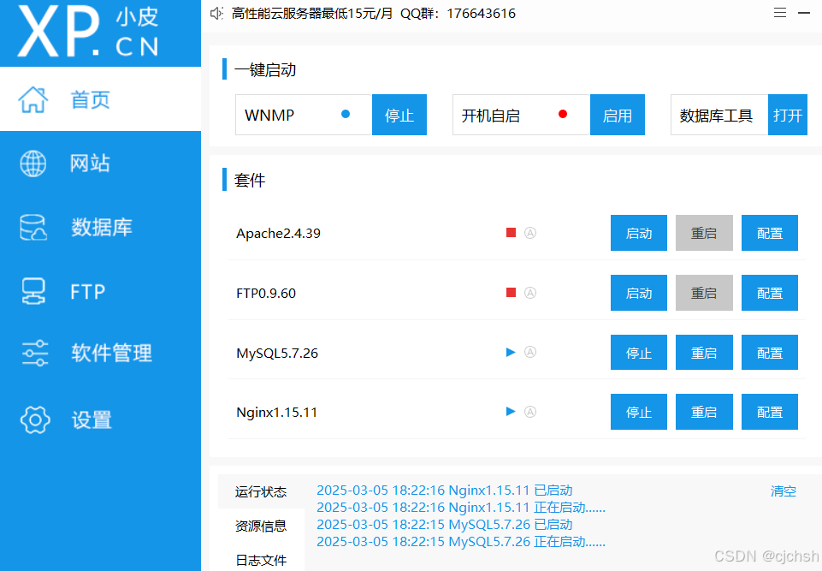822x571 pixels.
Task: Click the 一键启动 section heading
Action: pyautogui.click(x=265, y=70)
